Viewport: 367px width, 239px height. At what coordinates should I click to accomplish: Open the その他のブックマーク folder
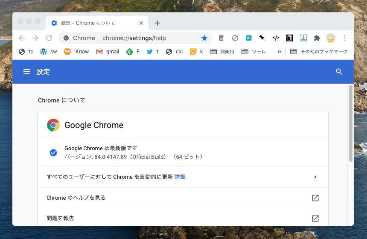click(319, 52)
